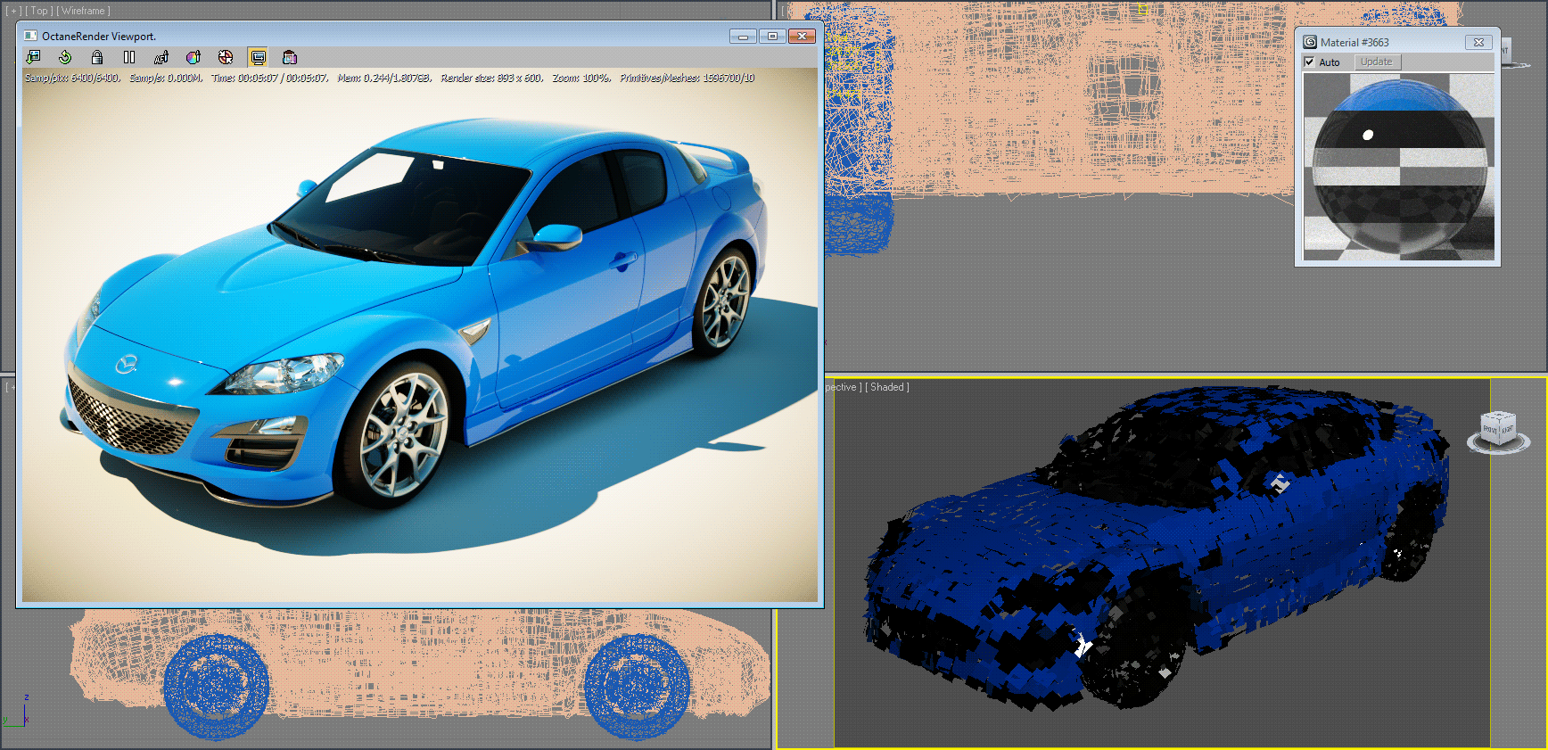
Task: Click the render region icon
Action: pyautogui.click(x=290, y=57)
